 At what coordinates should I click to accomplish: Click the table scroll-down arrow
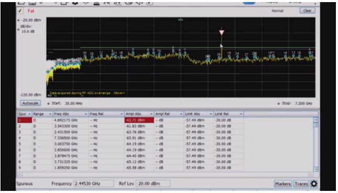click(x=315, y=169)
